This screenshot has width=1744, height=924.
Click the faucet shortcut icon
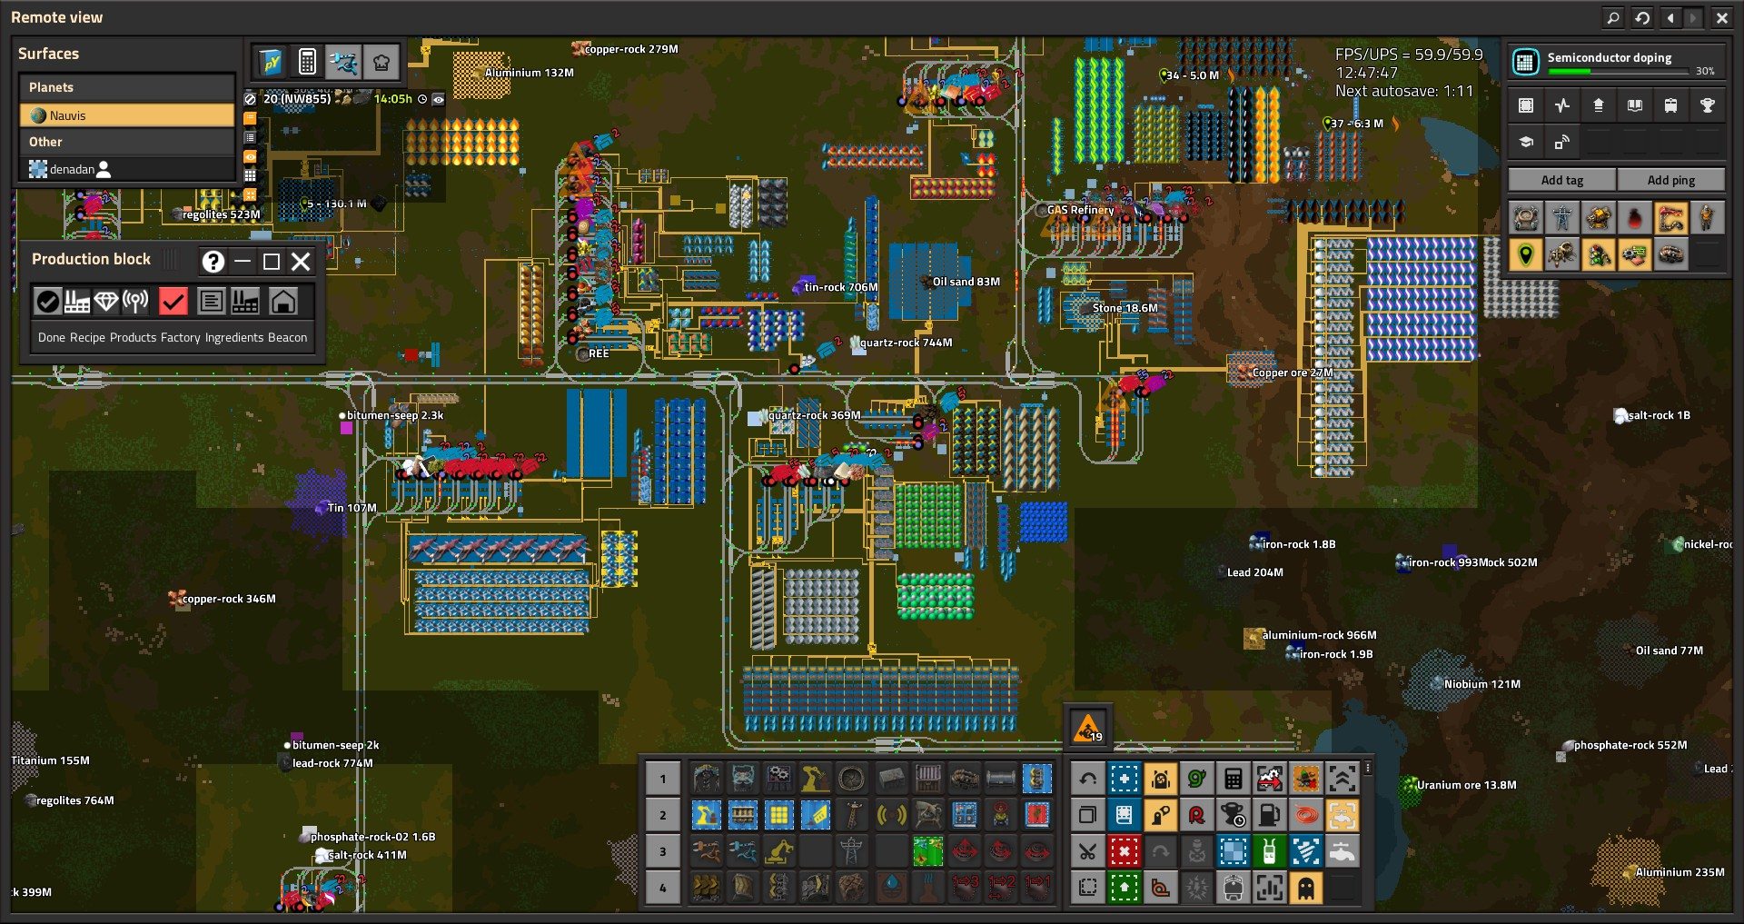[1342, 851]
